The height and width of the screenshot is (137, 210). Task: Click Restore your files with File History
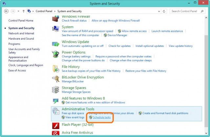146,71
